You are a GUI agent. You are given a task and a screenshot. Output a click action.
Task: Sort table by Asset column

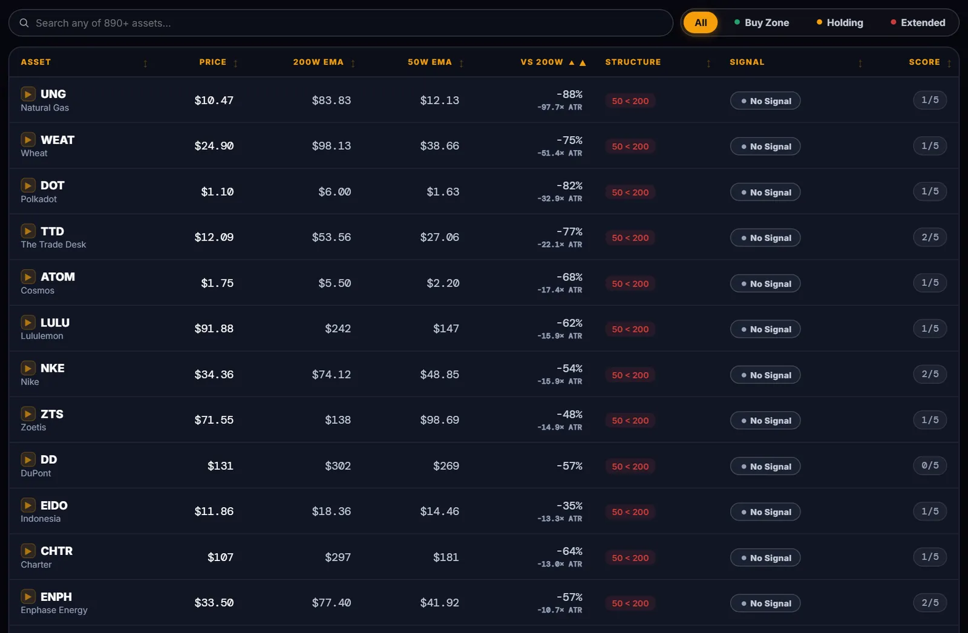(36, 62)
